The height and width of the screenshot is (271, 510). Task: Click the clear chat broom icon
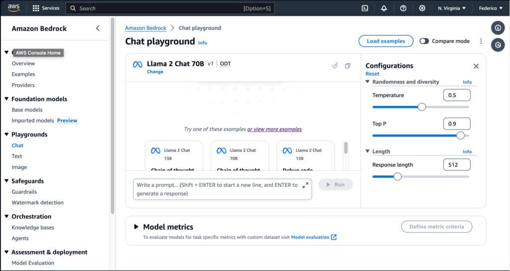point(335,65)
